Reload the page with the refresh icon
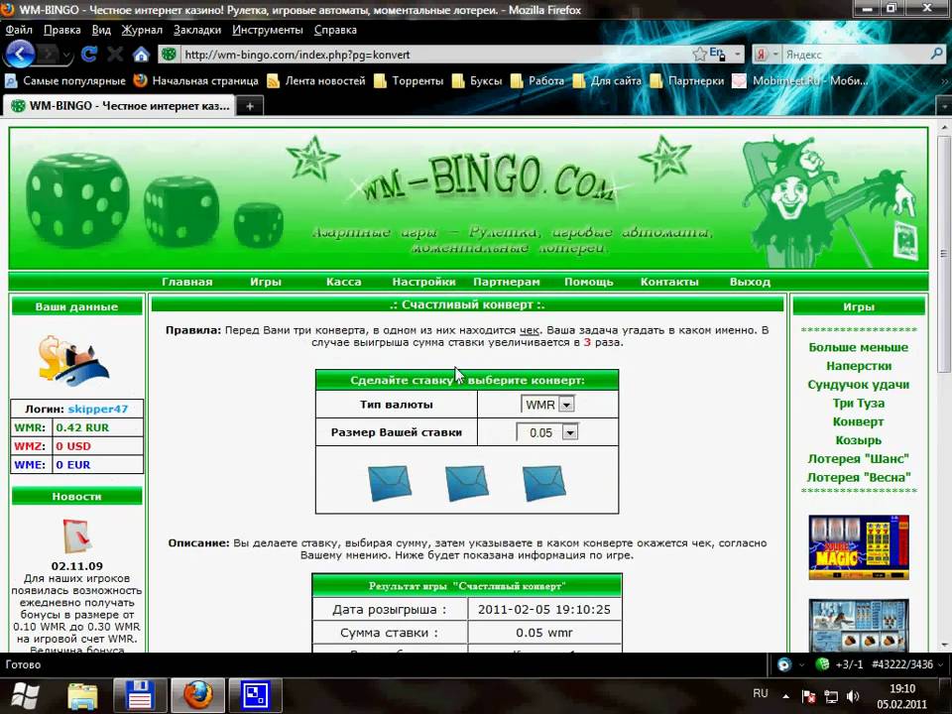952x714 pixels. pyautogui.click(x=88, y=55)
